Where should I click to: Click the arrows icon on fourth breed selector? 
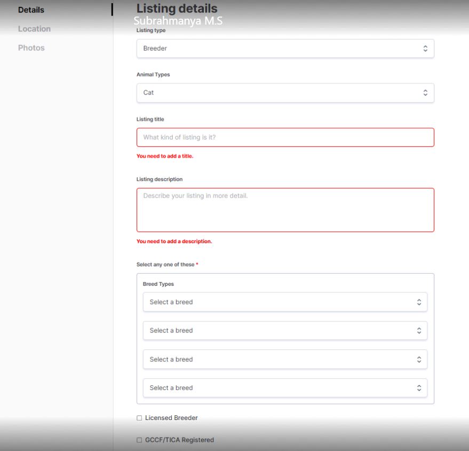(419, 388)
